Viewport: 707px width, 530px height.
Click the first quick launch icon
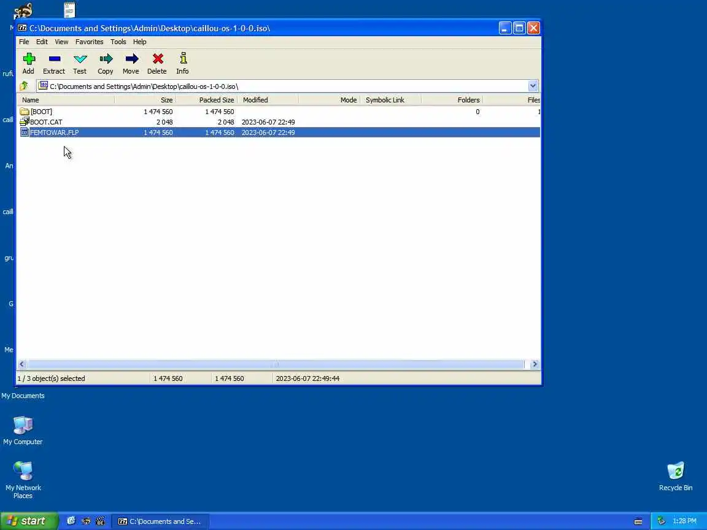click(x=71, y=521)
